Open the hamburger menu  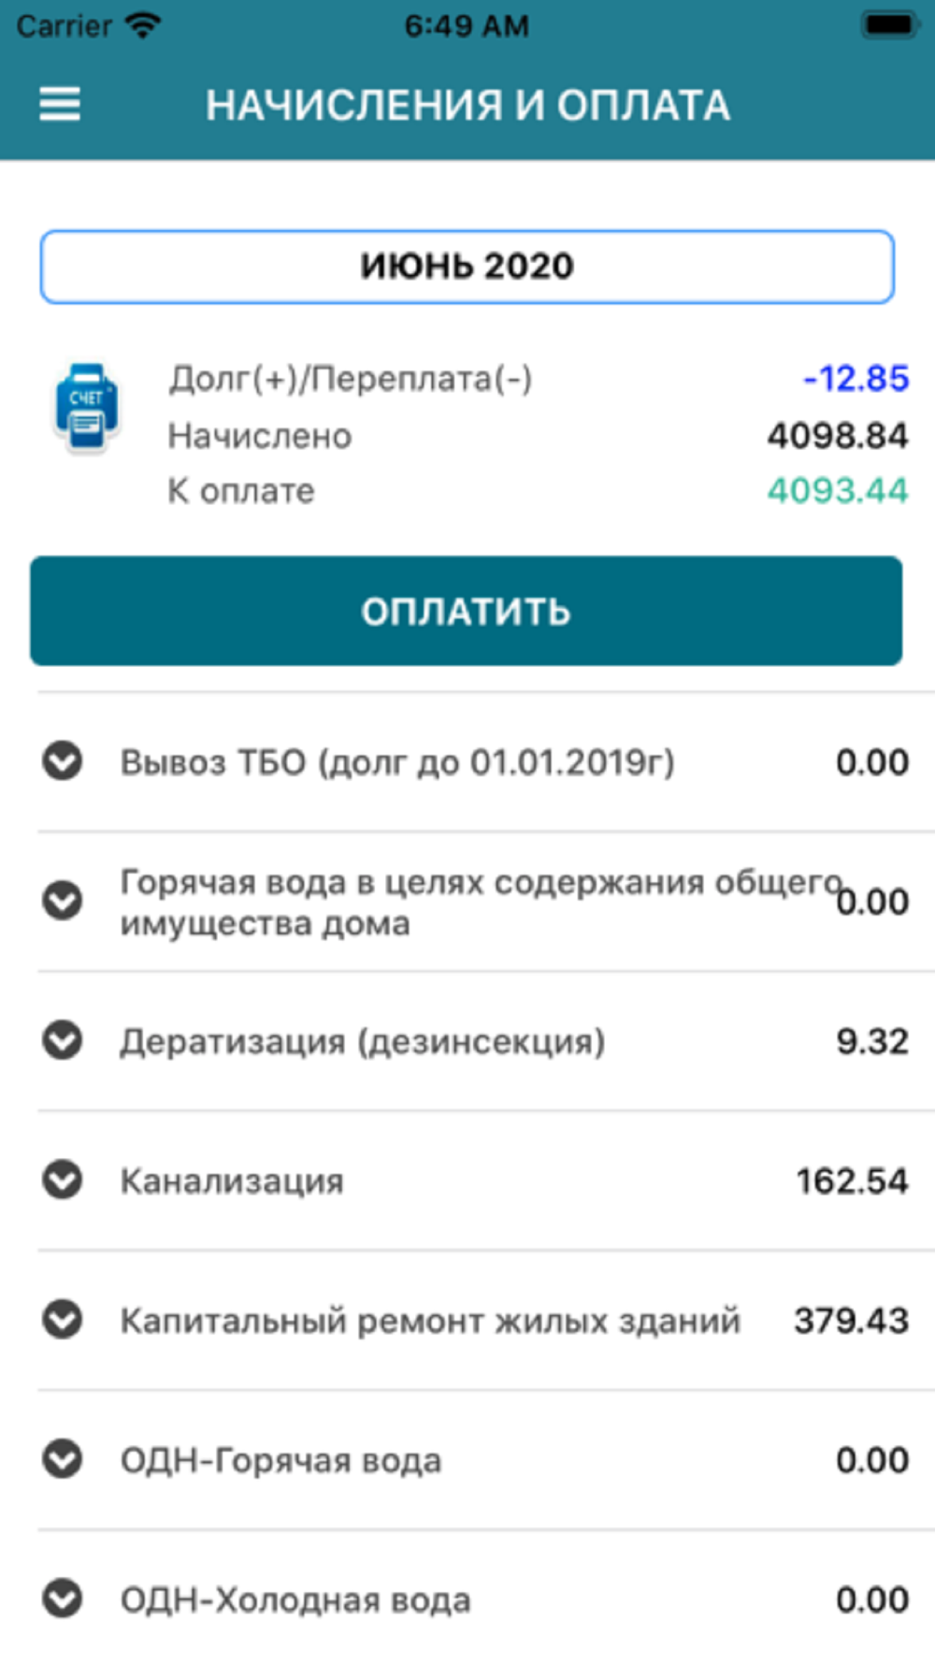[x=59, y=104]
